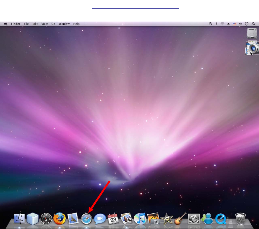Screen dimensions: 259x229
Task: Open the Help menu
Action: [x=77, y=24]
